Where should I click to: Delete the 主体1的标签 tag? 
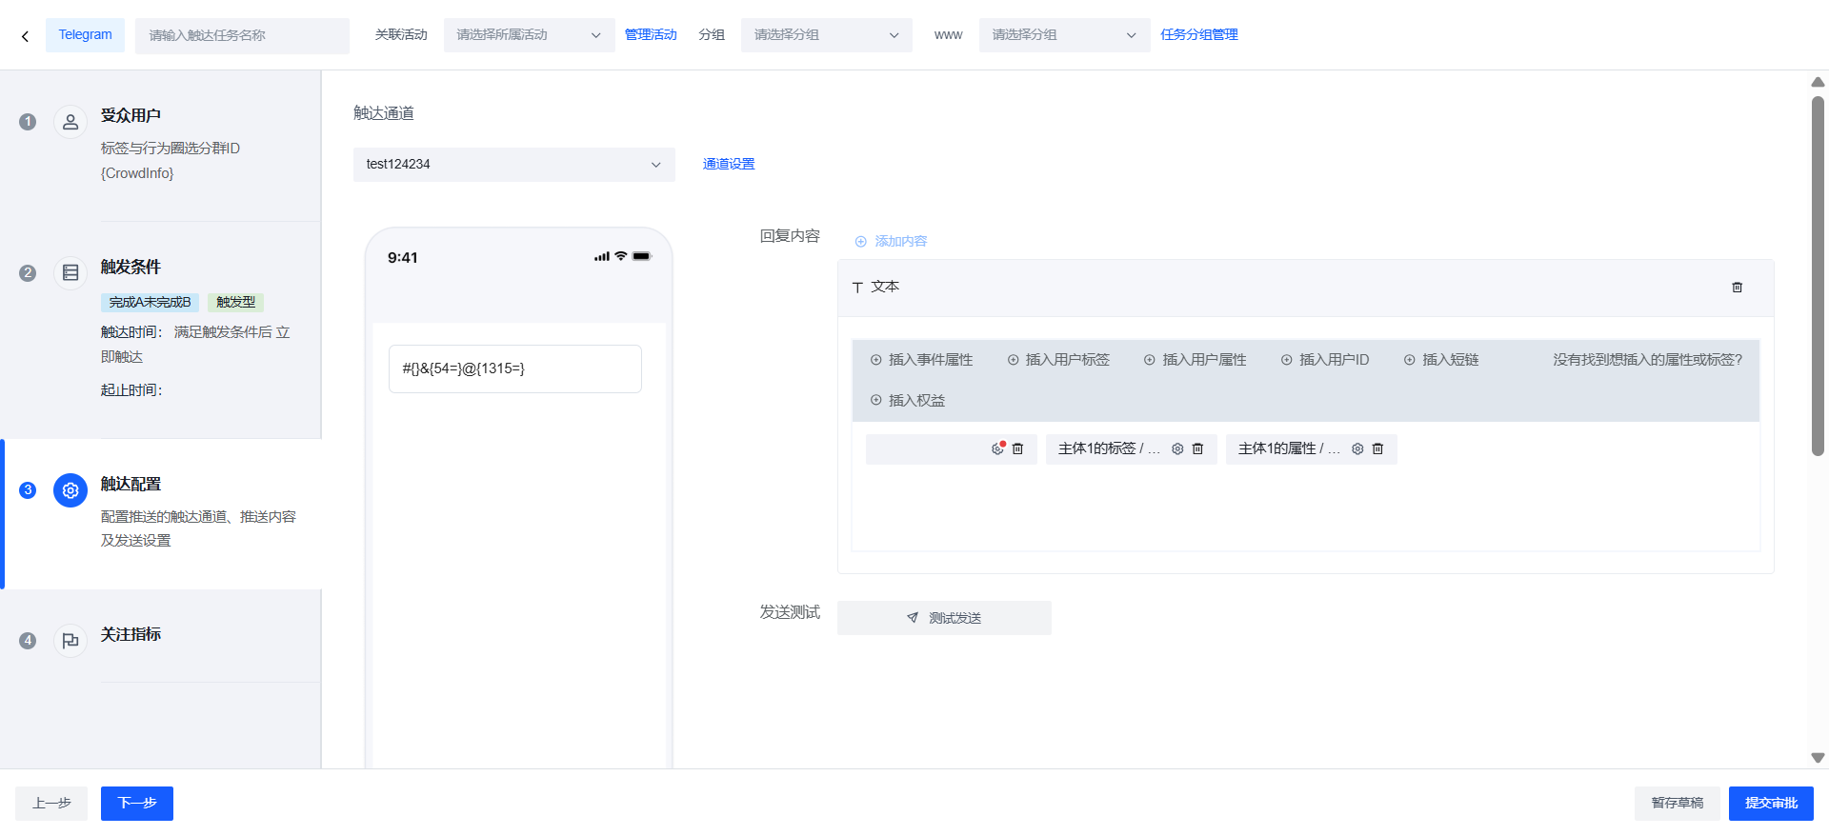tap(1198, 449)
